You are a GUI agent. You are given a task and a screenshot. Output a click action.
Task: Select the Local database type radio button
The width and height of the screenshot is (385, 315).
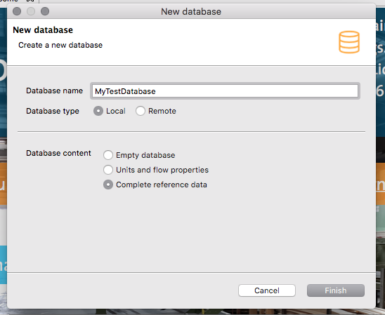[x=98, y=111]
